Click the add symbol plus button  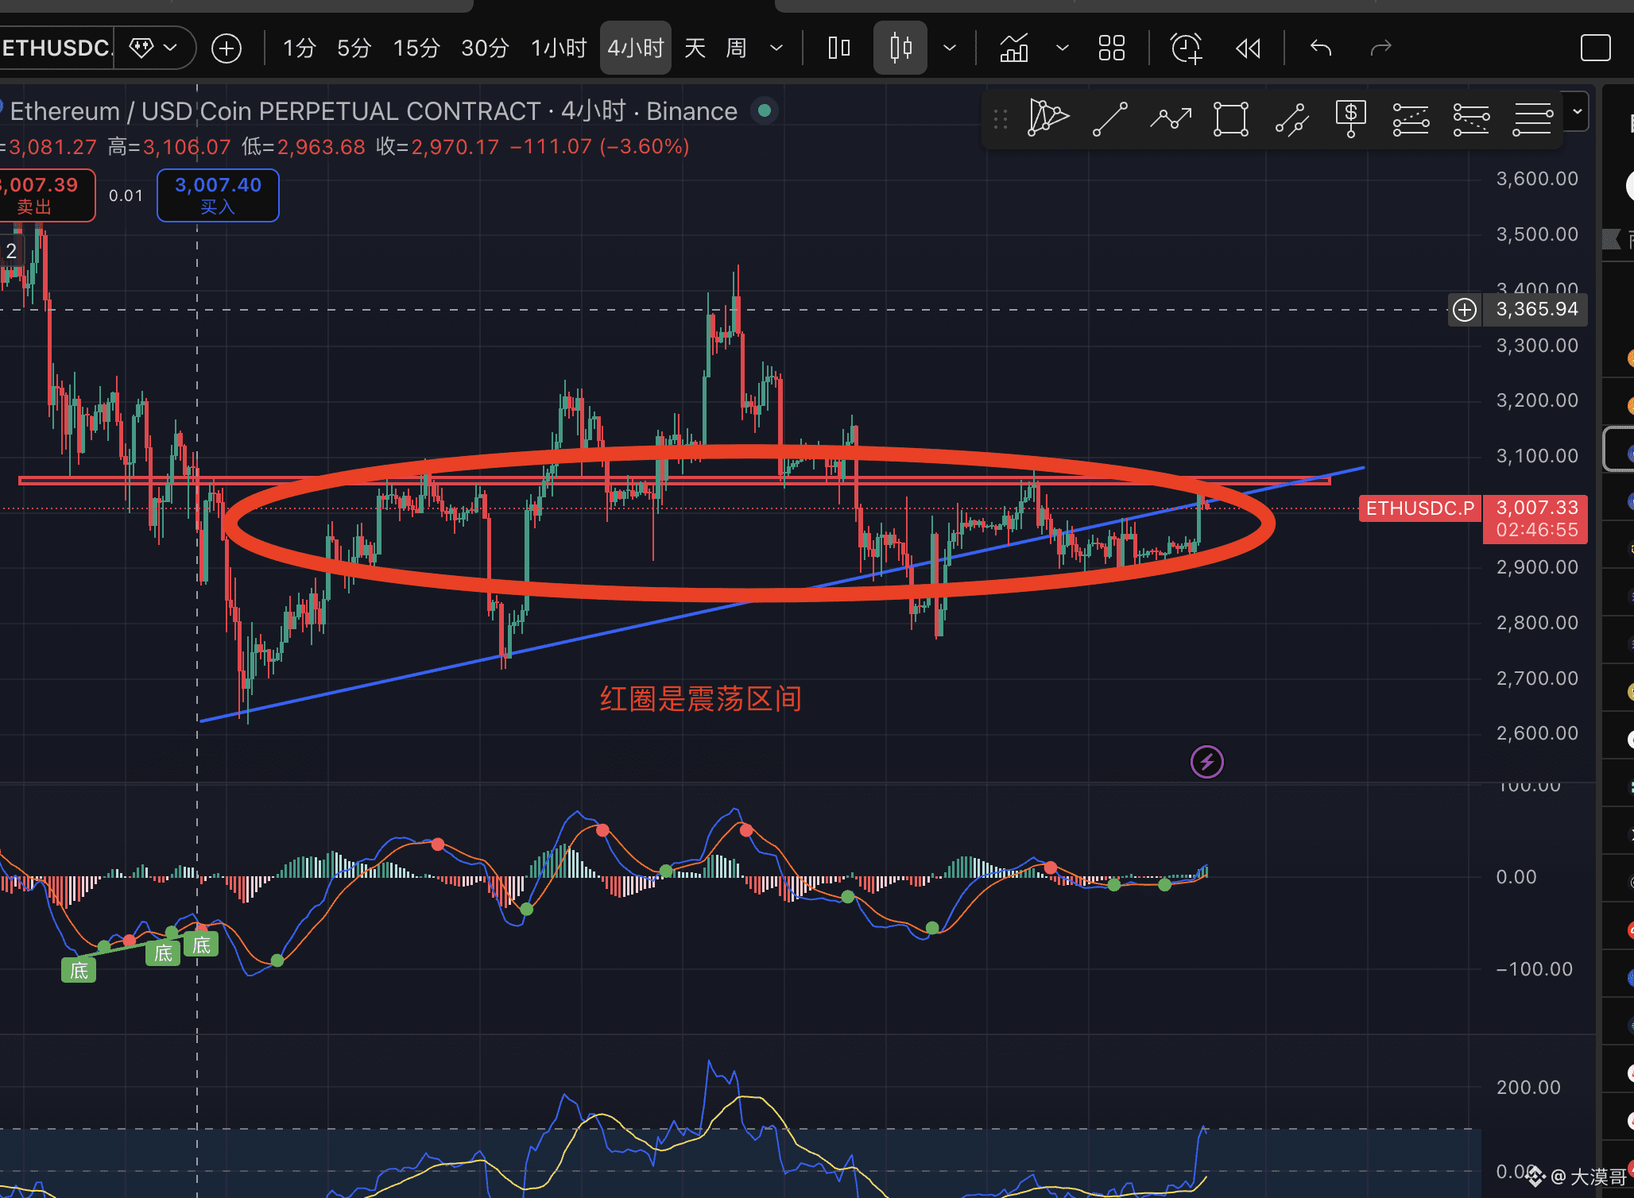click(x=227, y=48)
